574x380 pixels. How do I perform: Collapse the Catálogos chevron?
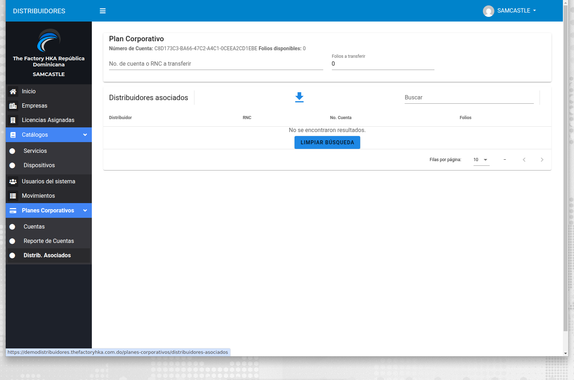pos(85,135)
